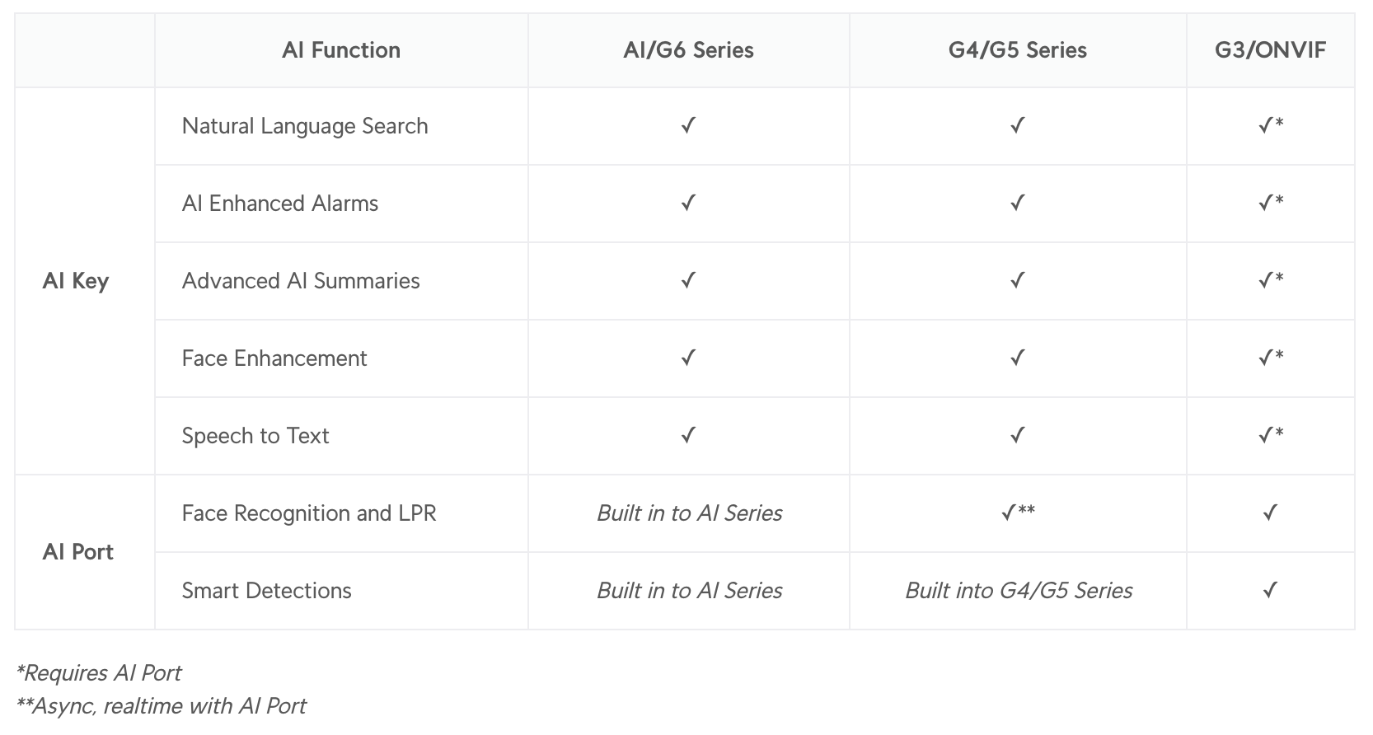Click 'Built into G4/G5 Series' cell
1373x735 pixels.
1019,591
